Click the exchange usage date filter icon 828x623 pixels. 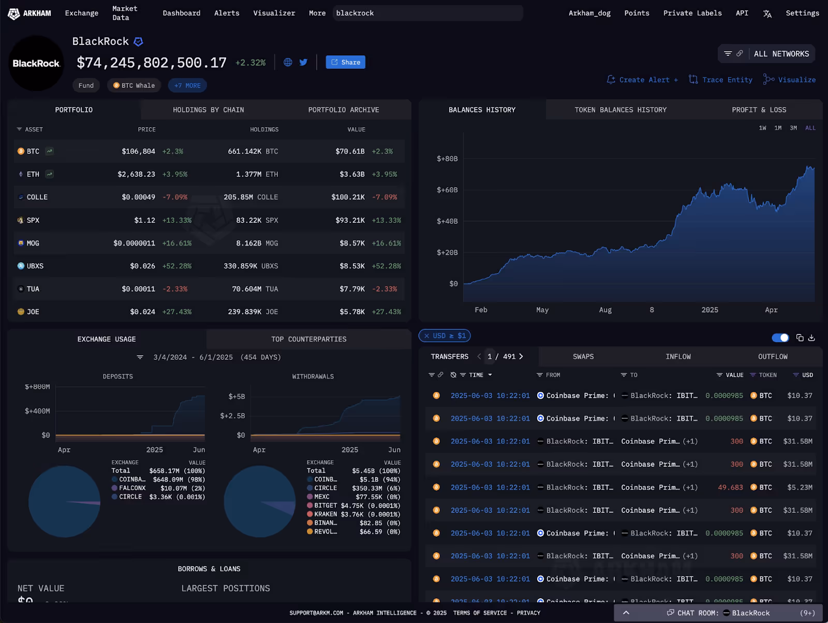pyautogui.click(x=140, y=357)
